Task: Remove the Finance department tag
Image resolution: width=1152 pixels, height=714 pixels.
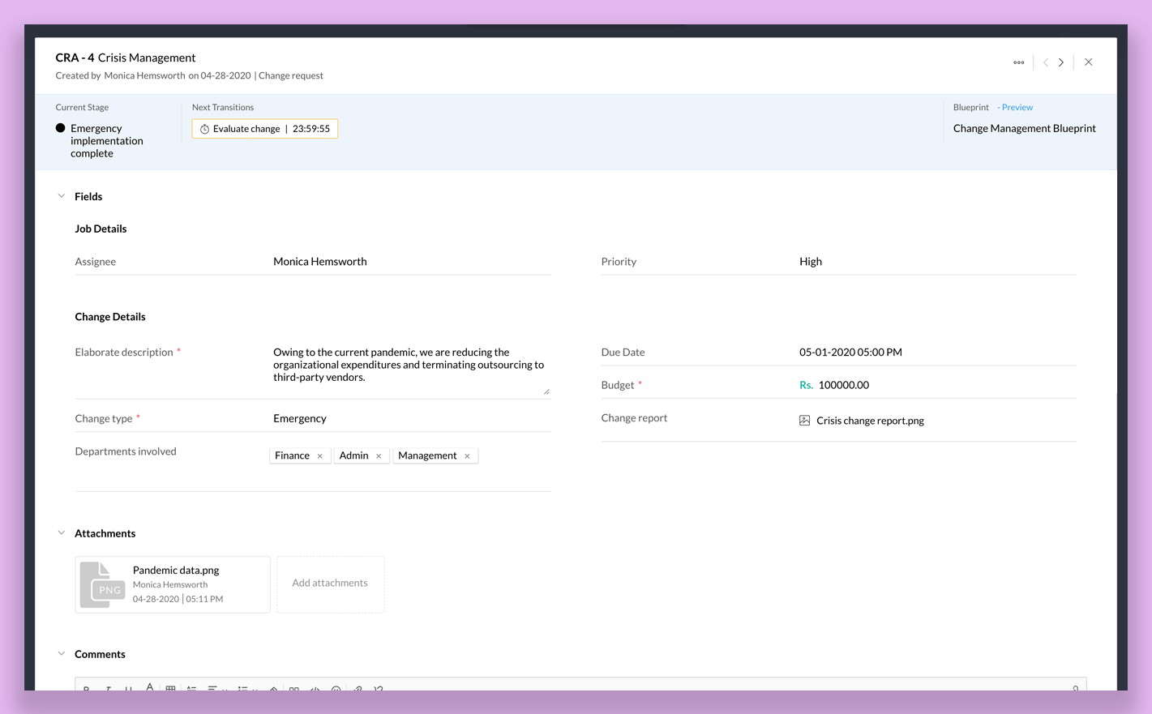Action: pos(320,456)
